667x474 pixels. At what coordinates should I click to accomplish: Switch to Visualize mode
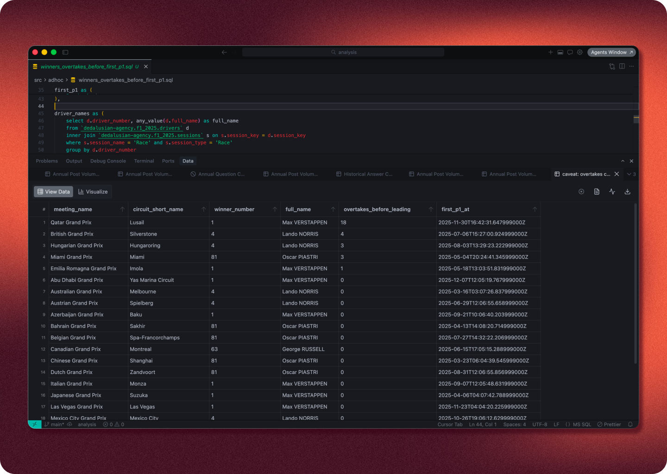coord(93,192)
